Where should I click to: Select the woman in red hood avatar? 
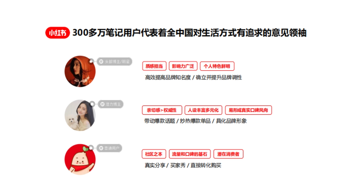pyautogui.click(x=80, y=71)
